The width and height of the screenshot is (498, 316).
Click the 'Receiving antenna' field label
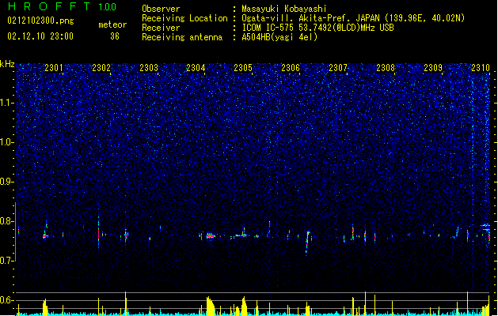[x=182, y=37]
